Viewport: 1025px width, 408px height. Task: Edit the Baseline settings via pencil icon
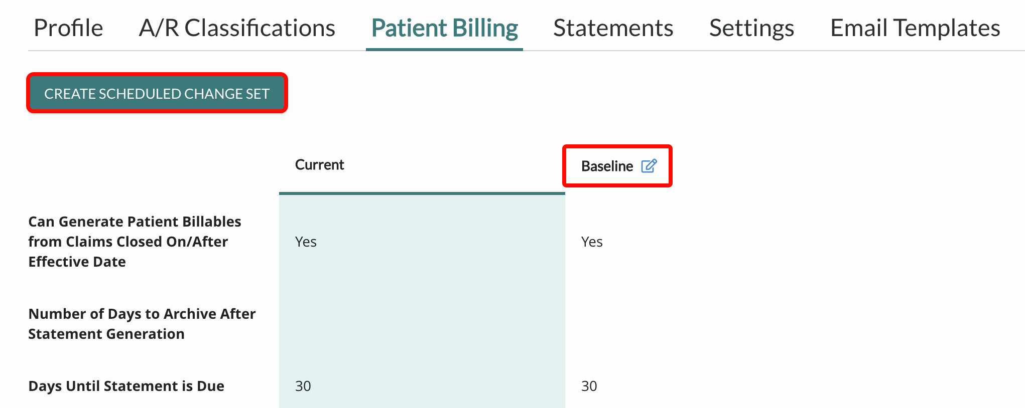(x=649, y=165)
